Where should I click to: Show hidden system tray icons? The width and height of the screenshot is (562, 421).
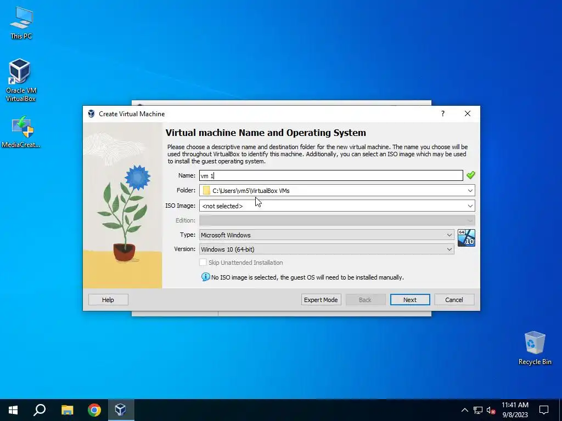tap(464, 410)
